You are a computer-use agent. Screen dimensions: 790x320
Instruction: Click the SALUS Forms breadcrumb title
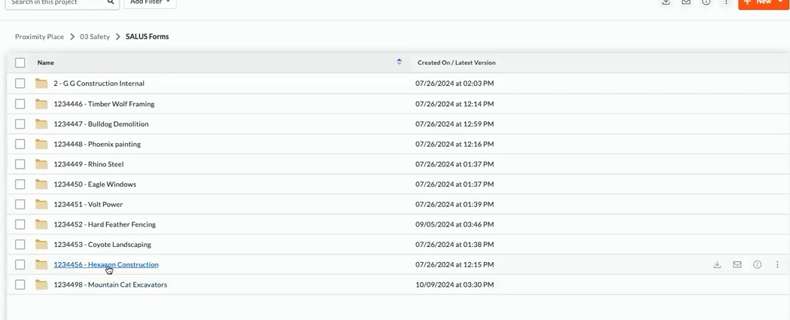pyautogui.click(x=147, y=37)
